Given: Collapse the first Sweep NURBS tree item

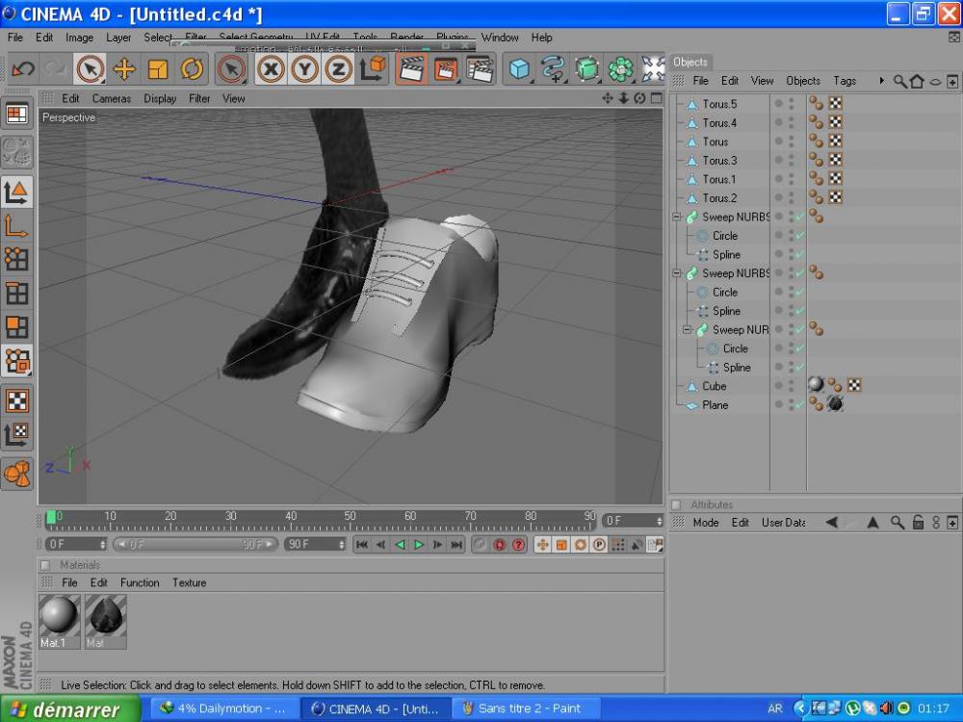Looking at the screenshot, I should tap(678, 218).
